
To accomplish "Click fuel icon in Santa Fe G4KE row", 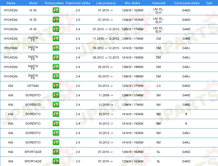I will pyautogui.click(x=56, y=39).
